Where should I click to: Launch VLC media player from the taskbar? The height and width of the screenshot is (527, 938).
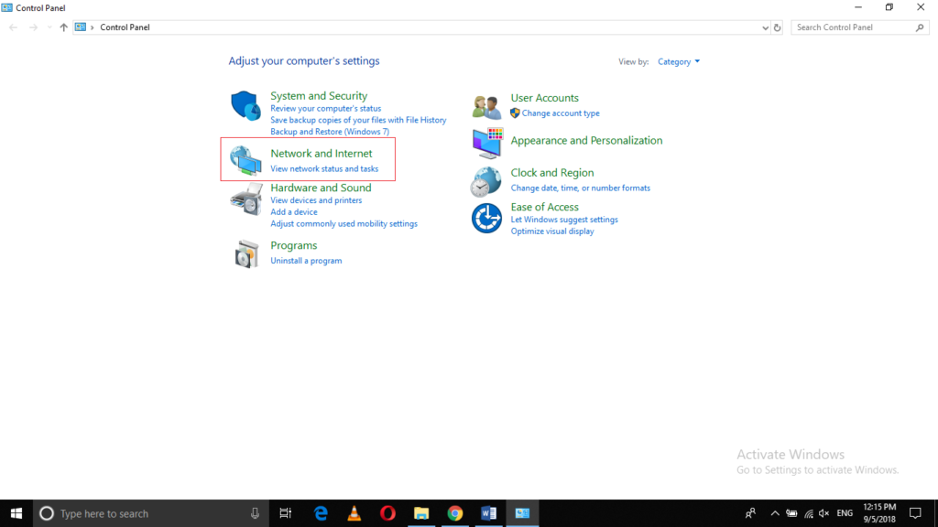point(354,513)
